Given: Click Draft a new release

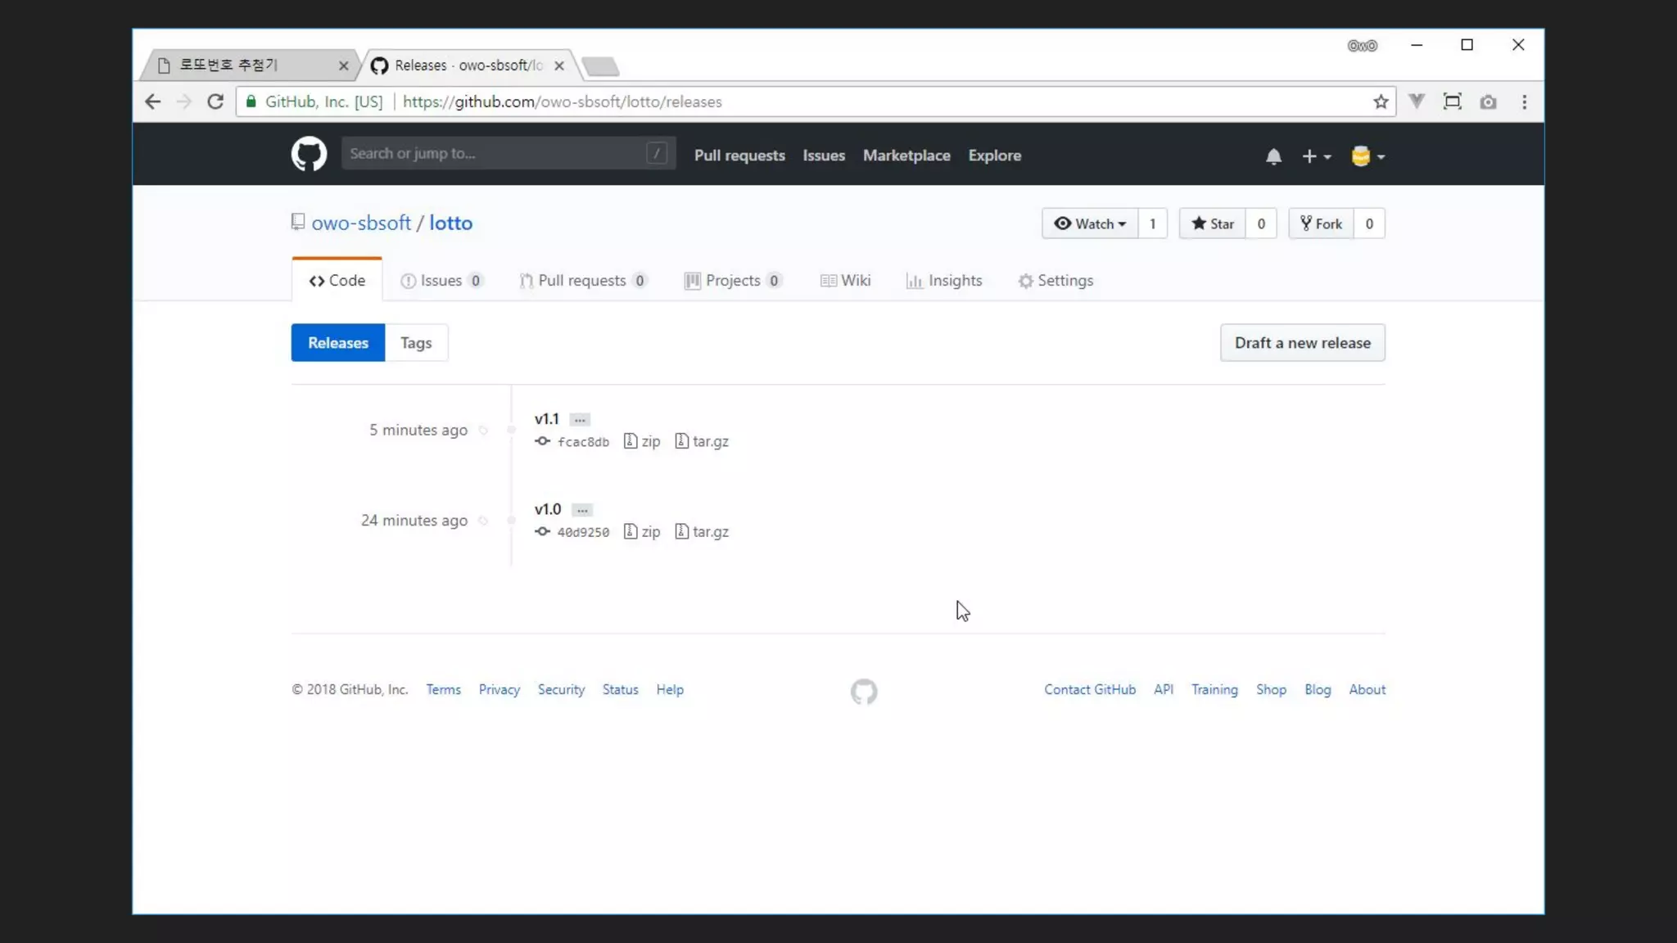Looking at the screenshot, I should (1302, 343).
